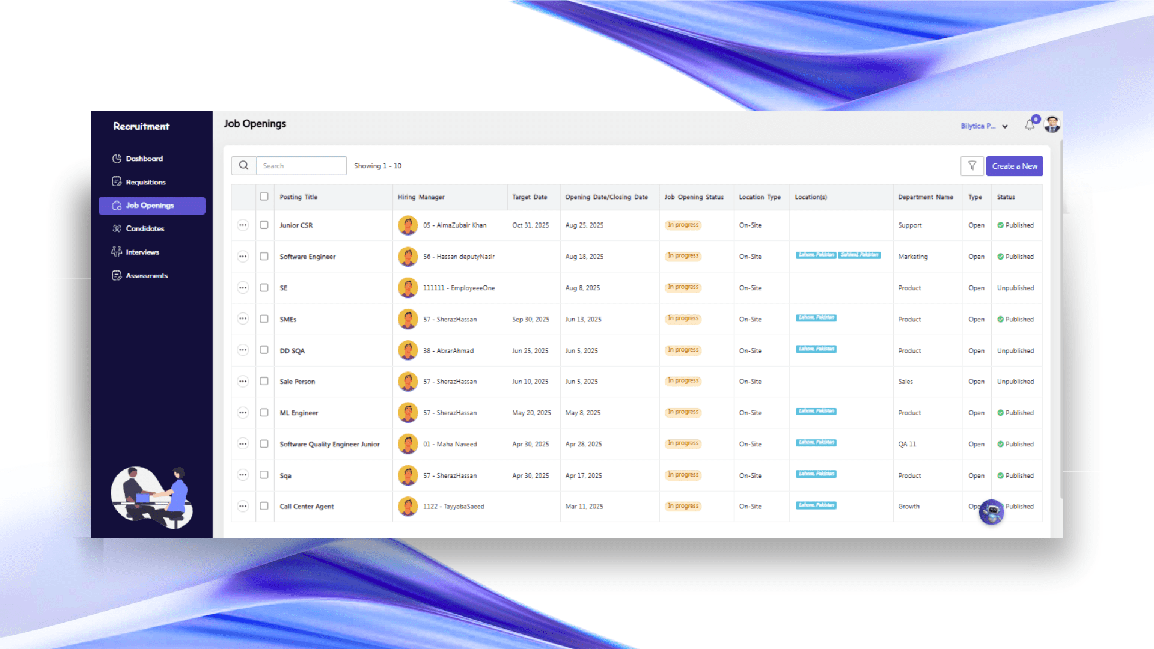Screen dimensions: 1154x649
Task: Toggle the select-all header checkbox
Action: click(x=264, y=197)
